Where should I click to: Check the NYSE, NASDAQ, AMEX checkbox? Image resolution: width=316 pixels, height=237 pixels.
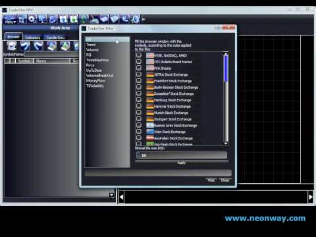(x=139, y=55)
